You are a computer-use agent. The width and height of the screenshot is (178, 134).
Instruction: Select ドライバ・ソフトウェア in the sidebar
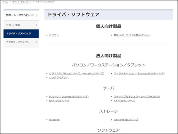coord(19,34)
